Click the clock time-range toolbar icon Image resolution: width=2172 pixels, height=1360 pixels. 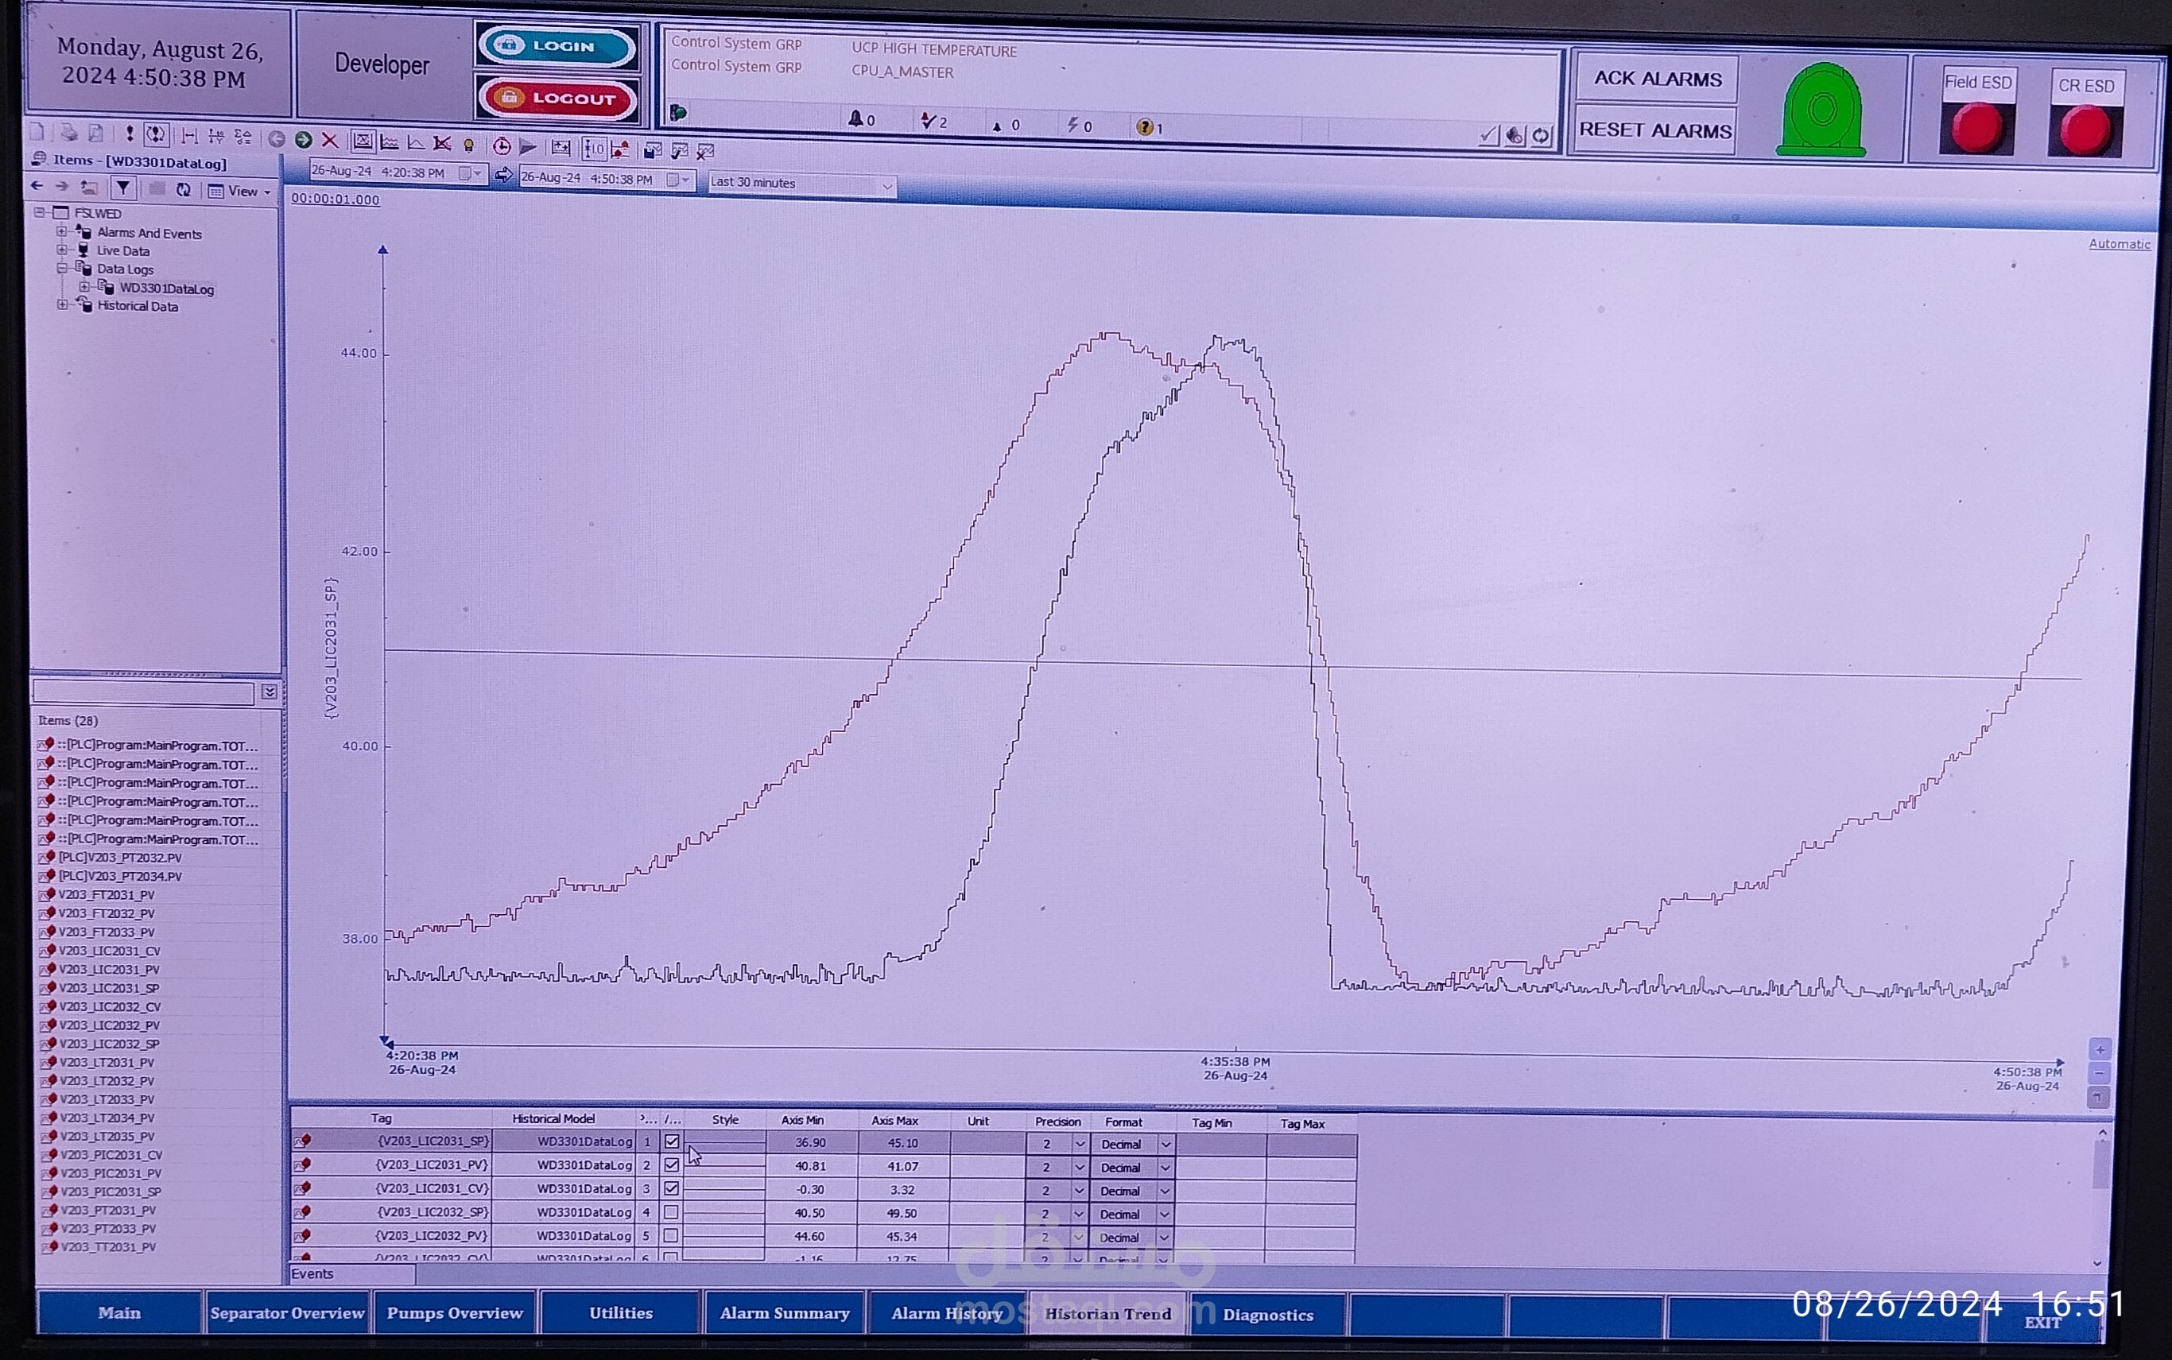click(502, 145)
